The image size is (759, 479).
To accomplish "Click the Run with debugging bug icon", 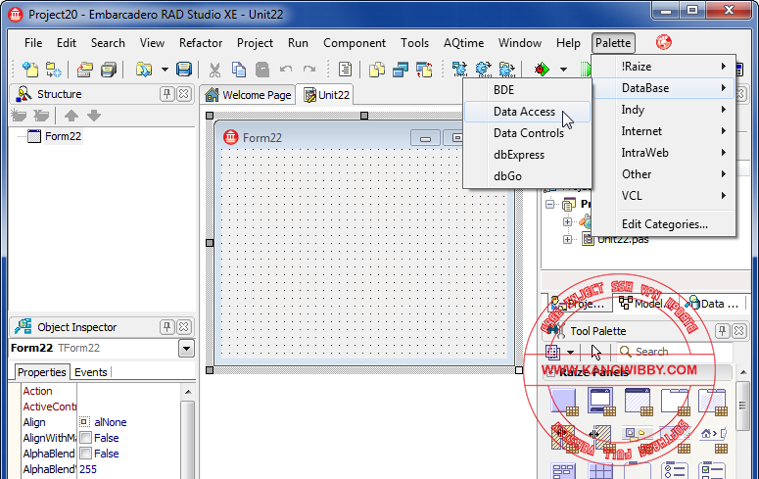I will click(542, 70).
